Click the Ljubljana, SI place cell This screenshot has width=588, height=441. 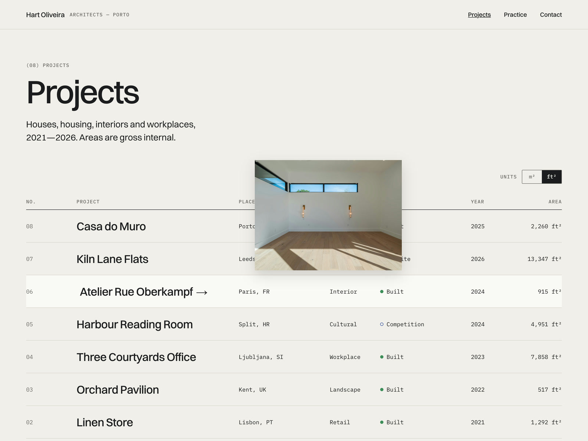tap(261, 357)
